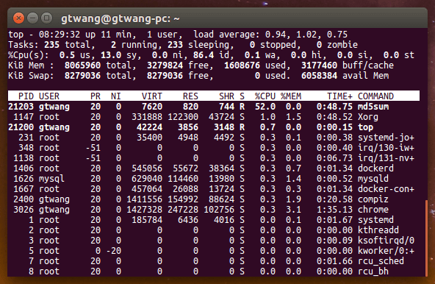The width and height of the screenshot is (435, 284).
Task: Select the VIRT column header
Action: pyautogui.click(x=152, y=96)
